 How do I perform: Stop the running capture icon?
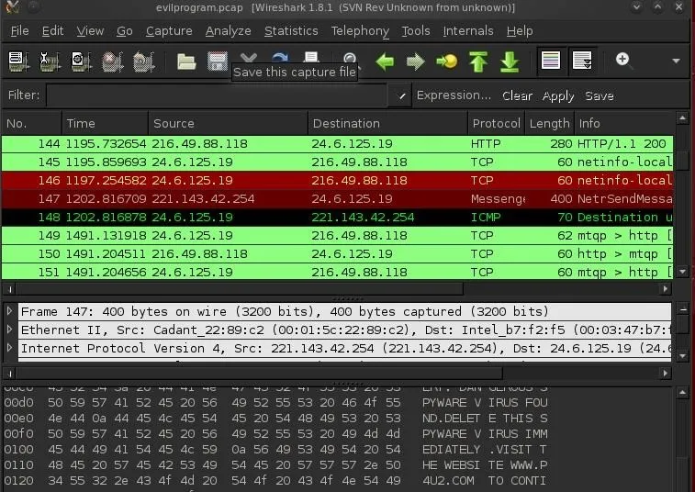pos(113,61)
